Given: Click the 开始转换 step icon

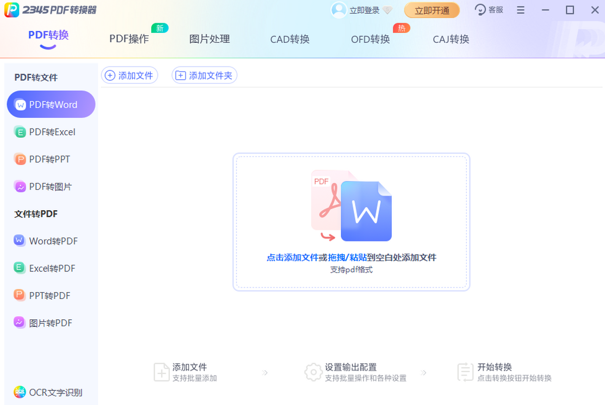Looking at the screenshot, I should click(465, 372).
